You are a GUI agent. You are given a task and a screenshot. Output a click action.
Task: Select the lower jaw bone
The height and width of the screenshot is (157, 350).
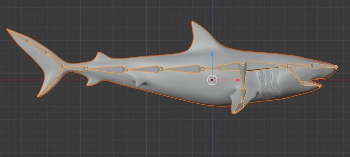coord(310,84)
